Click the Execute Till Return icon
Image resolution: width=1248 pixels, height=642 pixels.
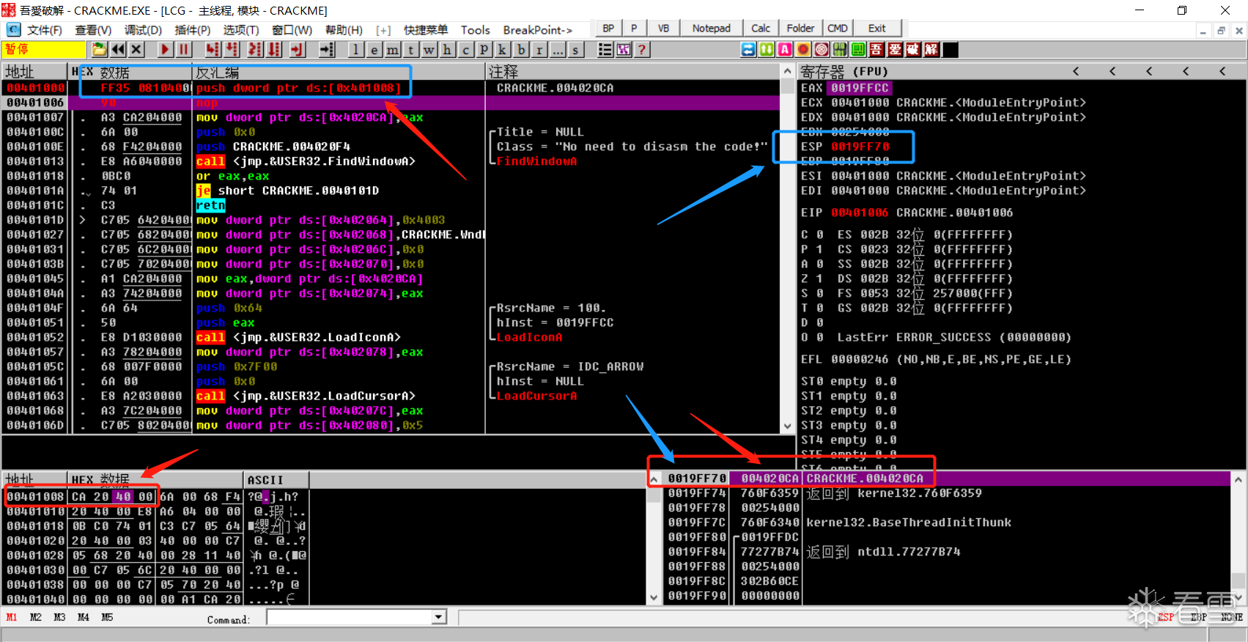click(x=297, y=49)
